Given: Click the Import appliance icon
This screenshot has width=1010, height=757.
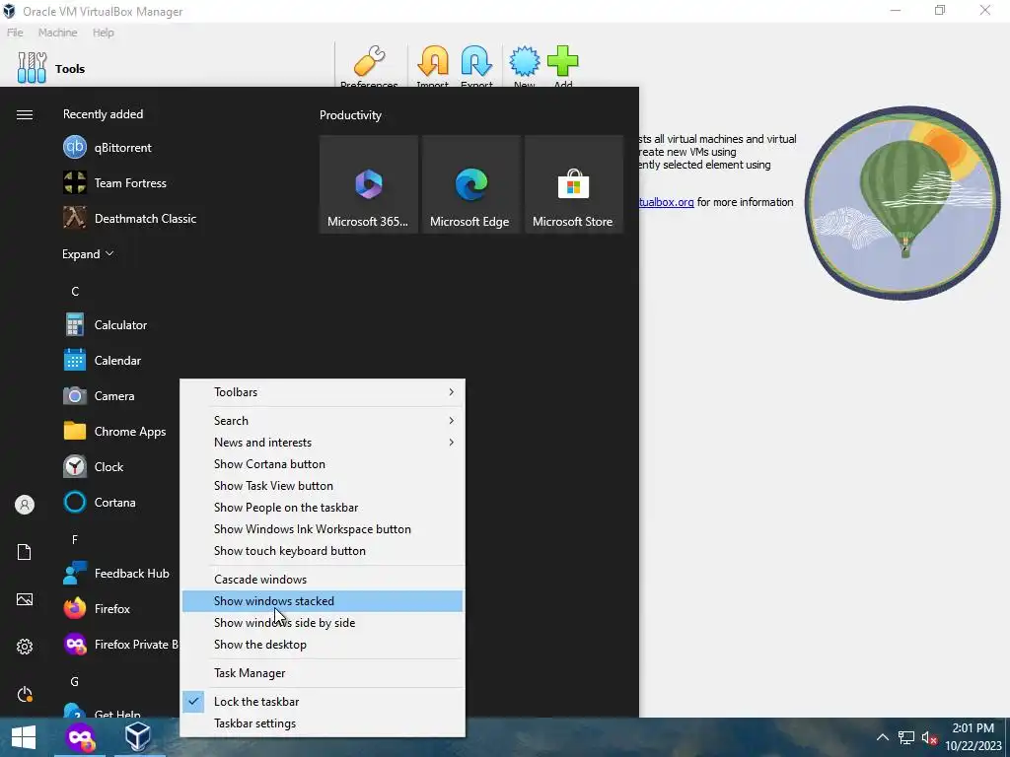Looking at the screenshot, I should (x=433, y=66).
